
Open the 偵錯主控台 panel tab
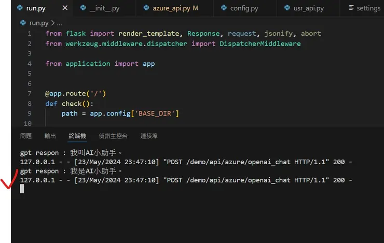coord(113,136)
